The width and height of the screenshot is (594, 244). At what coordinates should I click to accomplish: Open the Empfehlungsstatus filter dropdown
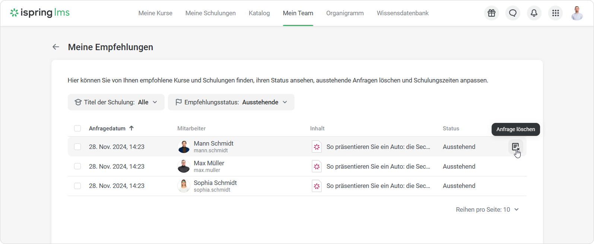(x=231, y=102)
